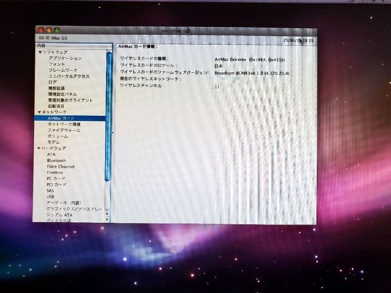Select グラフィックス/ディスプレイ information
This screenshot has height=293, width=391.
[x=75, y=209]
